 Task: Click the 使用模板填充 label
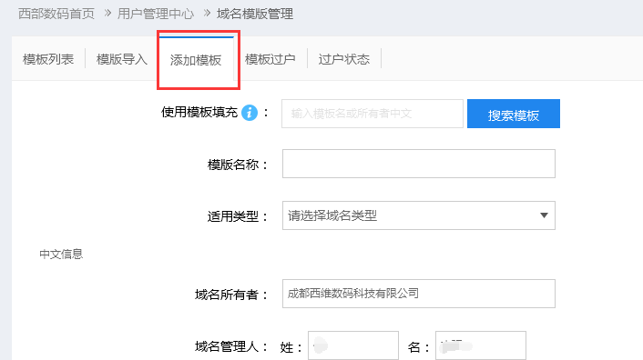199,112
